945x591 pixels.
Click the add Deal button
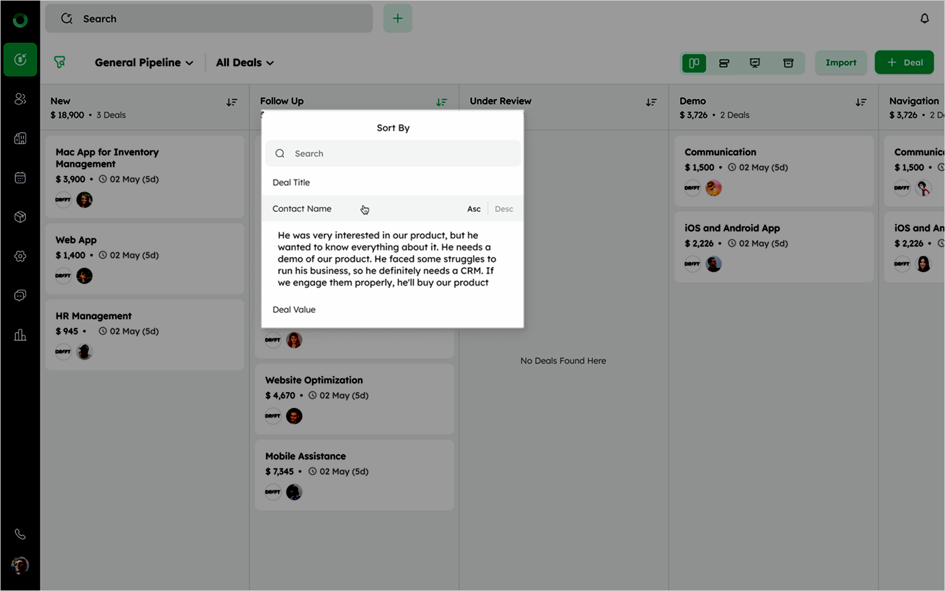(904, 63)
